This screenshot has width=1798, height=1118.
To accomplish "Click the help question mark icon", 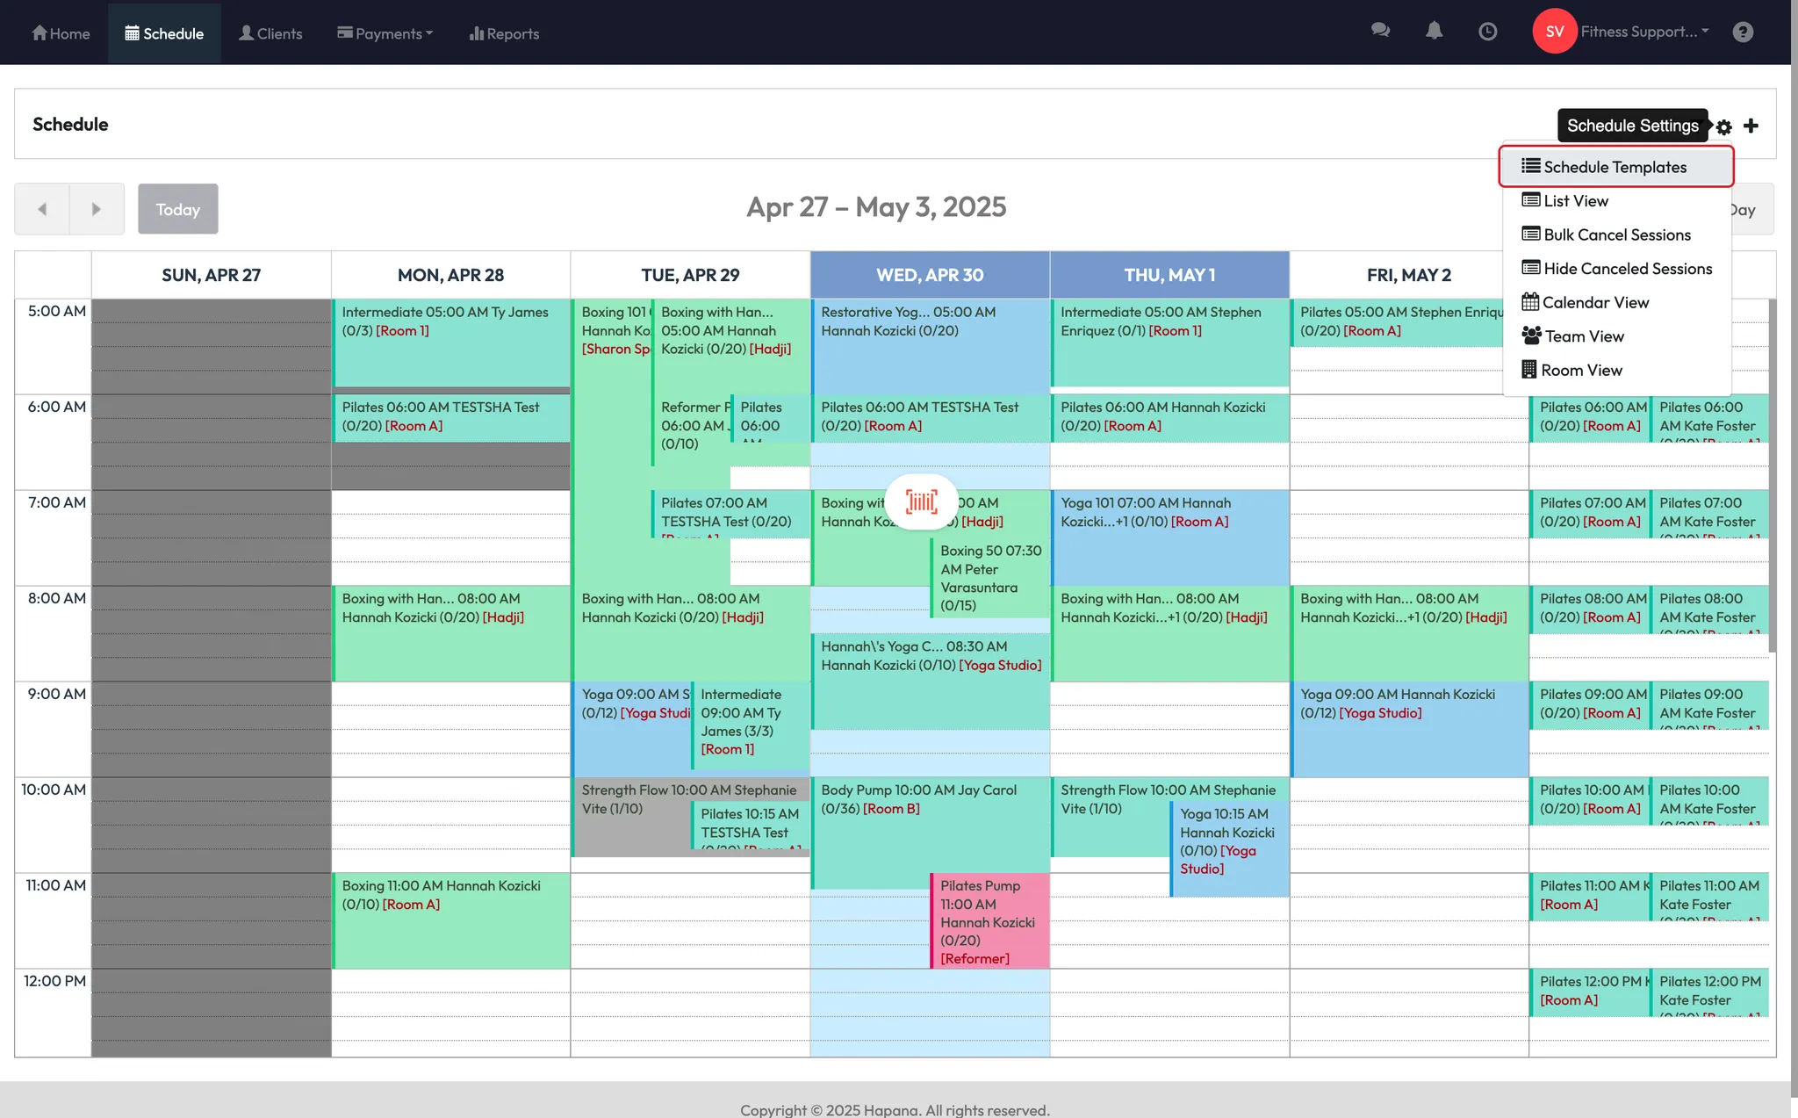I will (1743, 32).
